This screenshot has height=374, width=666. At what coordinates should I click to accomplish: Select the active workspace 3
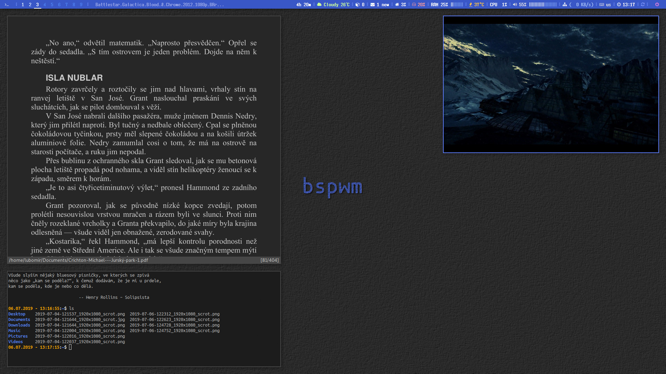[x=37, y=5]
